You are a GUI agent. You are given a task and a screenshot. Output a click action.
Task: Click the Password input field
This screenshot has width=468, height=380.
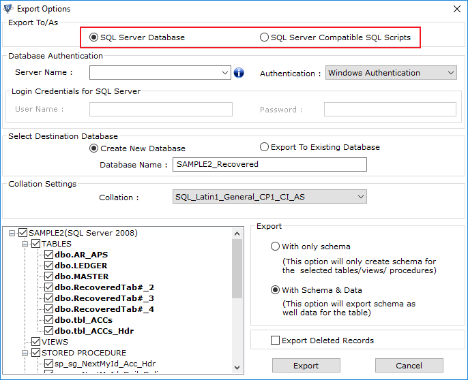pyautogui.click(x=390, y=110)
